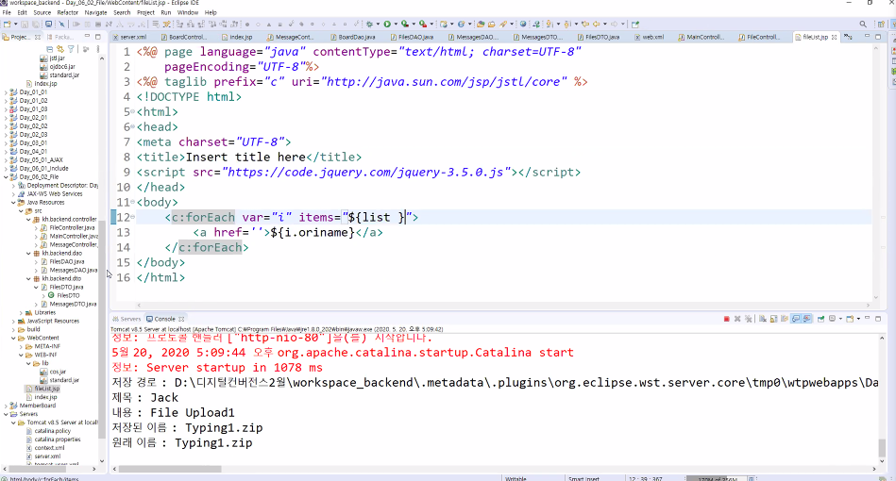896x481 pixels.
Task: Select FileController.java in the project tree
Action: pos(70,227)
